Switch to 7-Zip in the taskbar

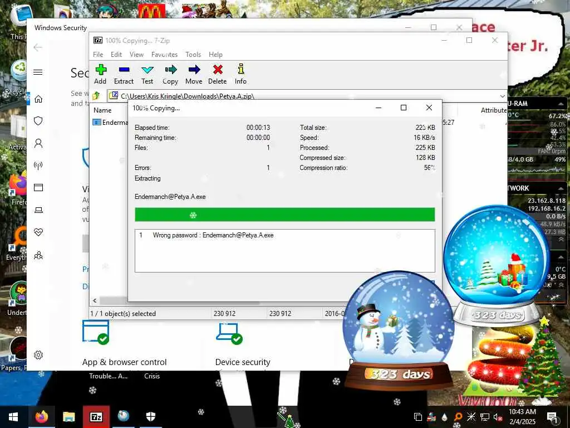pos(96,417)
